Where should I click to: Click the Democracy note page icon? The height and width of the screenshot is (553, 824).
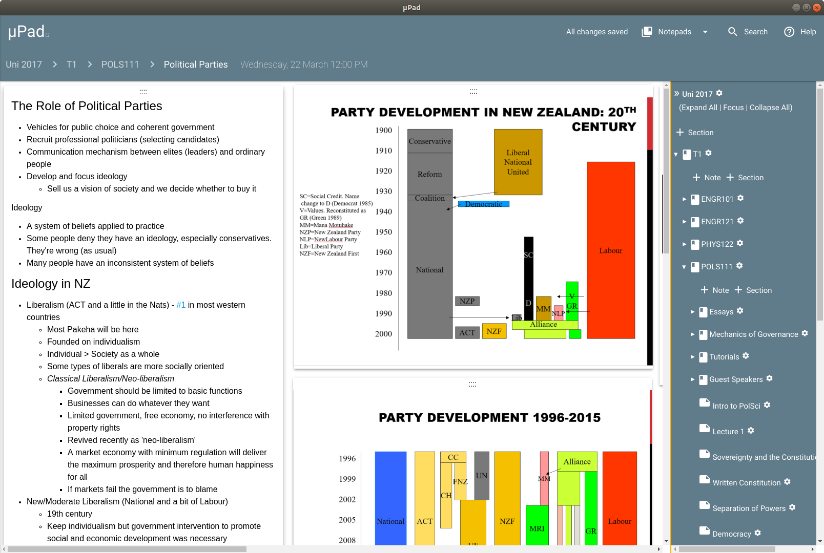coord(705,530)
